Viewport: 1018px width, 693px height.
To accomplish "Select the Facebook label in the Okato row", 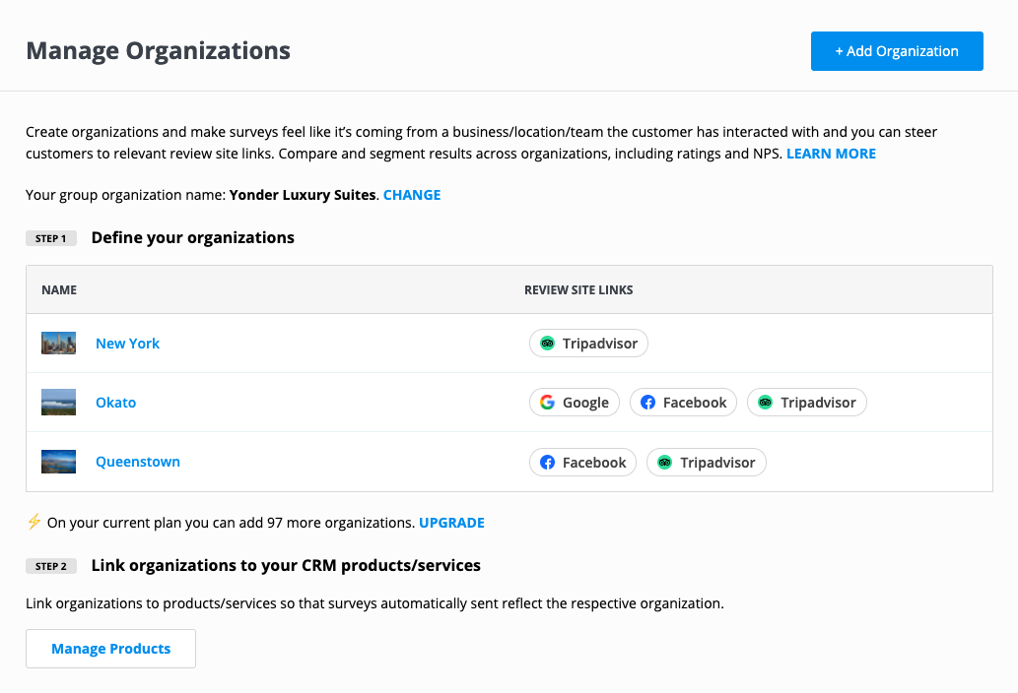I will coord(695,403).
